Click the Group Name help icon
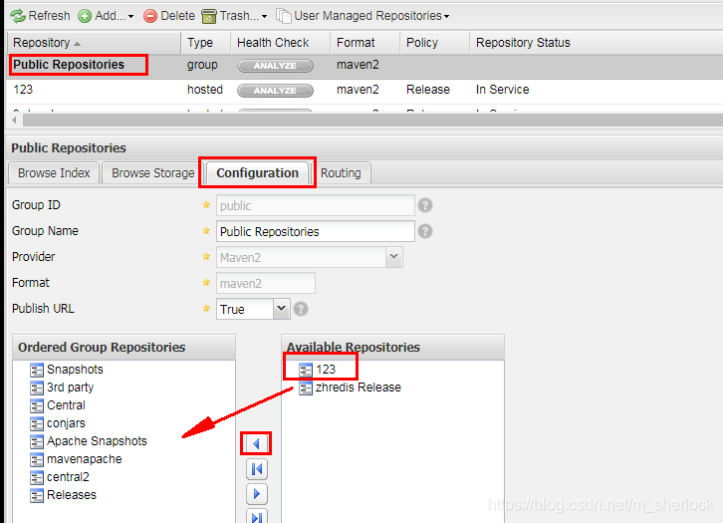Image resolution: width=723 pixels, height=523 pixels. point(424,231)
